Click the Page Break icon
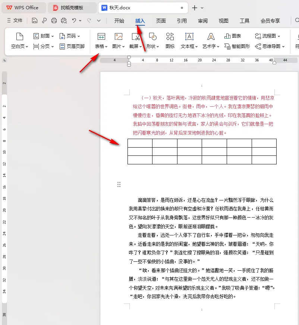 pyautogui.click(x=36, y=46)
